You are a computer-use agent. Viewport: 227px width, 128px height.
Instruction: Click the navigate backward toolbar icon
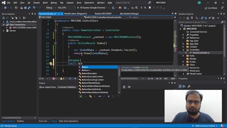pos(5,8)
